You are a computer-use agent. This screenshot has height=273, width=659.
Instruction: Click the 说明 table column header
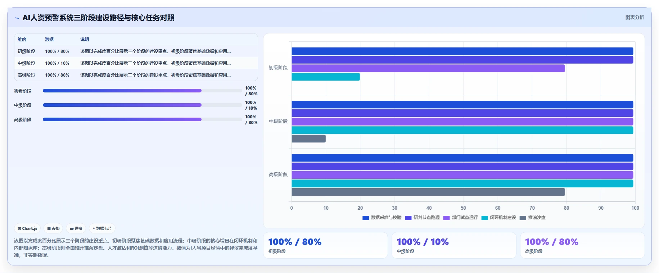[x=85, y=40]
